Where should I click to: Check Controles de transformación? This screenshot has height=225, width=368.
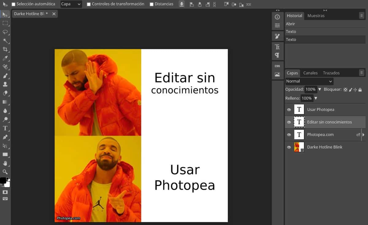89,4
